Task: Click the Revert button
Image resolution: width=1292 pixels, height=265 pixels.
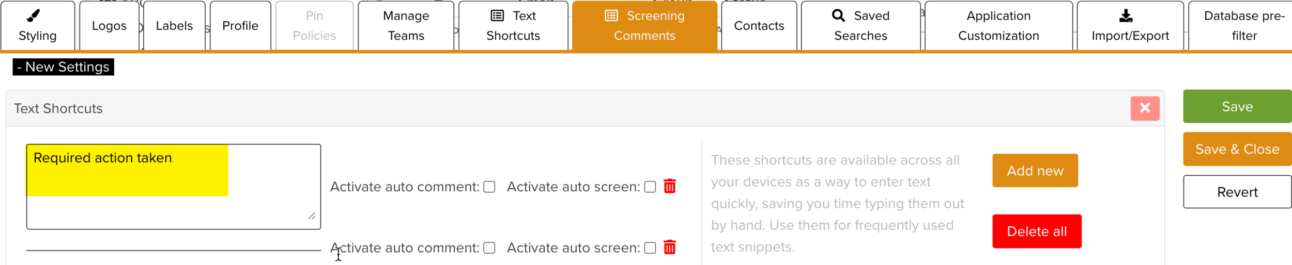Action: 1237,192
